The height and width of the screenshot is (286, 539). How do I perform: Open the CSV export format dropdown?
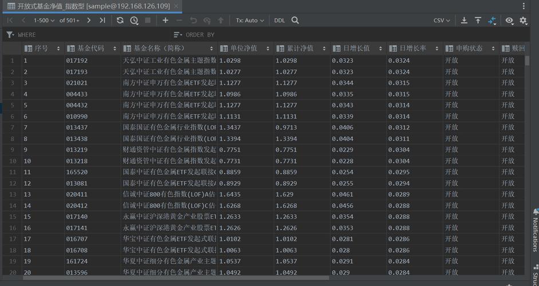[x=442, y=20]
